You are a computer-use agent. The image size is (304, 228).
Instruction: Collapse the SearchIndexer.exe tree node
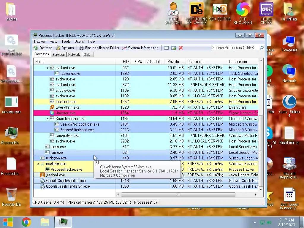coord(47,118)
